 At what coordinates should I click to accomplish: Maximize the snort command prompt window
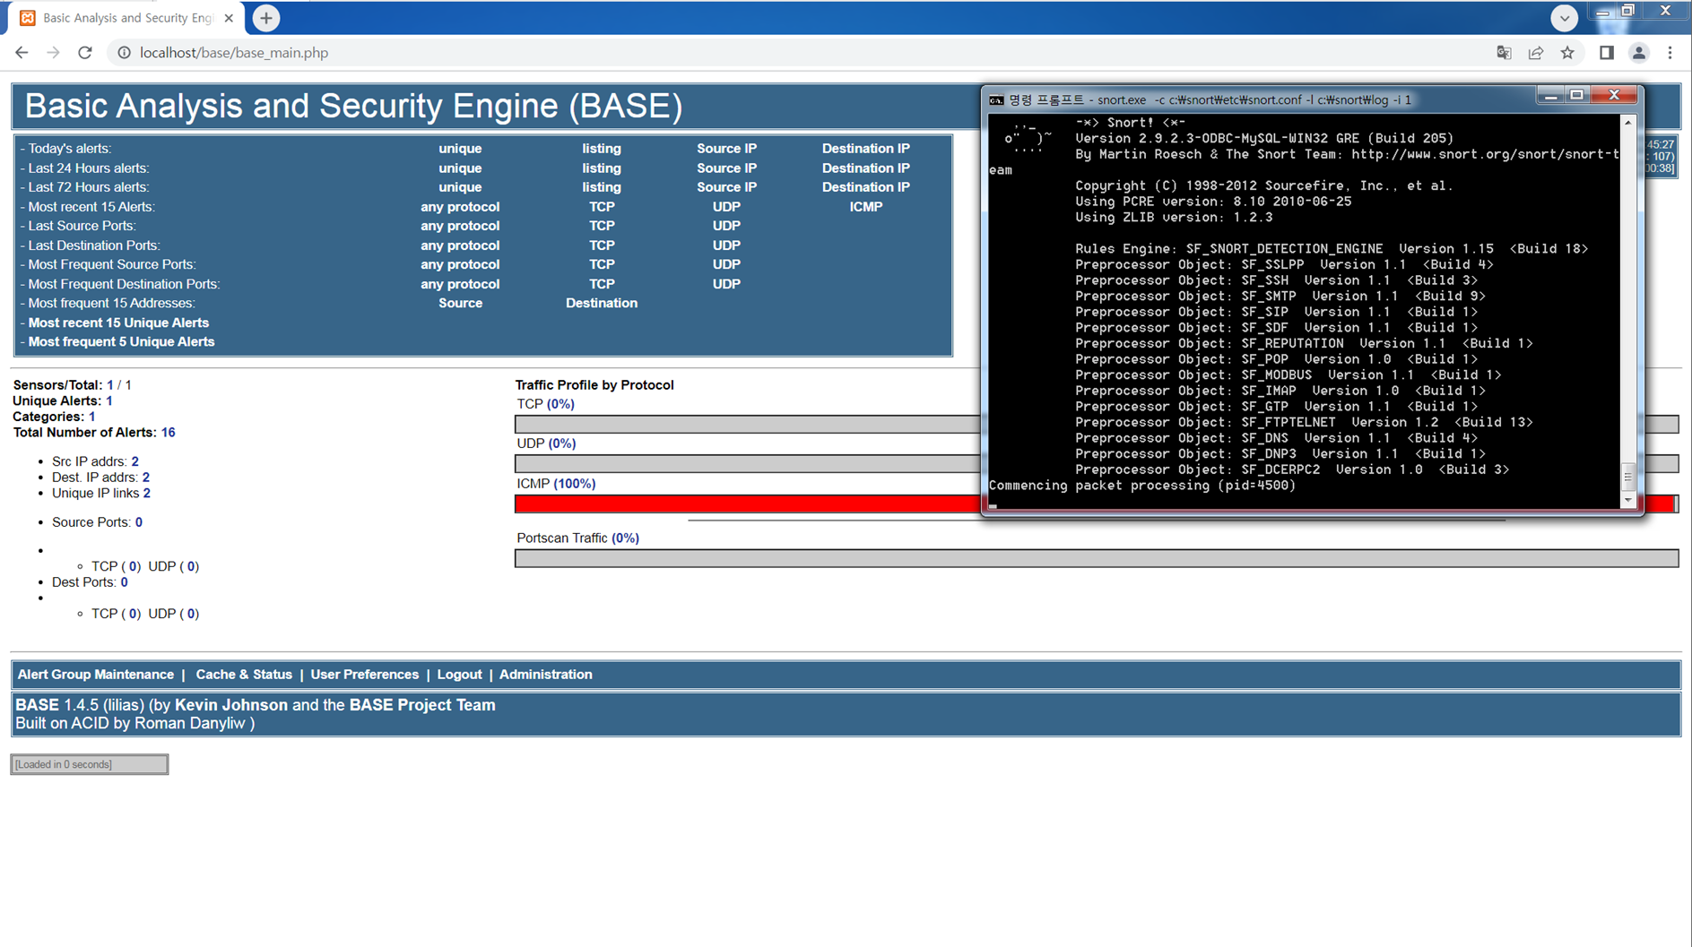pos(1577,95)
